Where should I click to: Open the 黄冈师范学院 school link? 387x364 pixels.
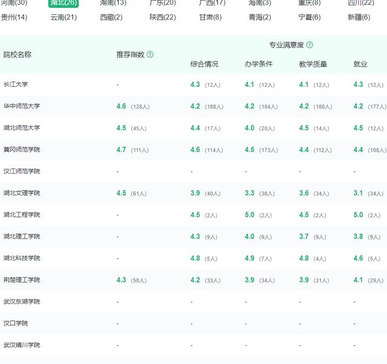[x=22, y=150]
